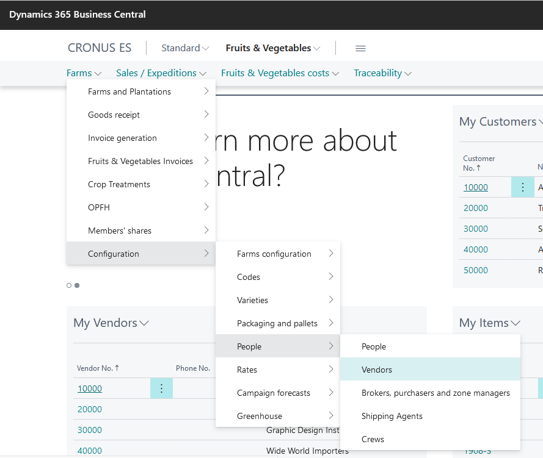The height and width of the screenshot is (458, 543).
Task: Expand the Traceability menu
Action: coord(382,73)
